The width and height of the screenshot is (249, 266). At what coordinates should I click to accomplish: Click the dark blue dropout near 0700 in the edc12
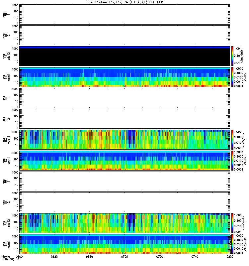click(131, 220)
